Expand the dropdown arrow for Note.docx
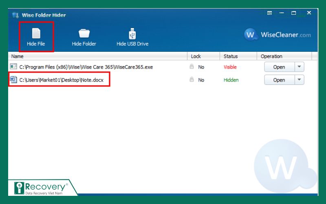Viewport: 326px width, 204px height. point(300,80)
